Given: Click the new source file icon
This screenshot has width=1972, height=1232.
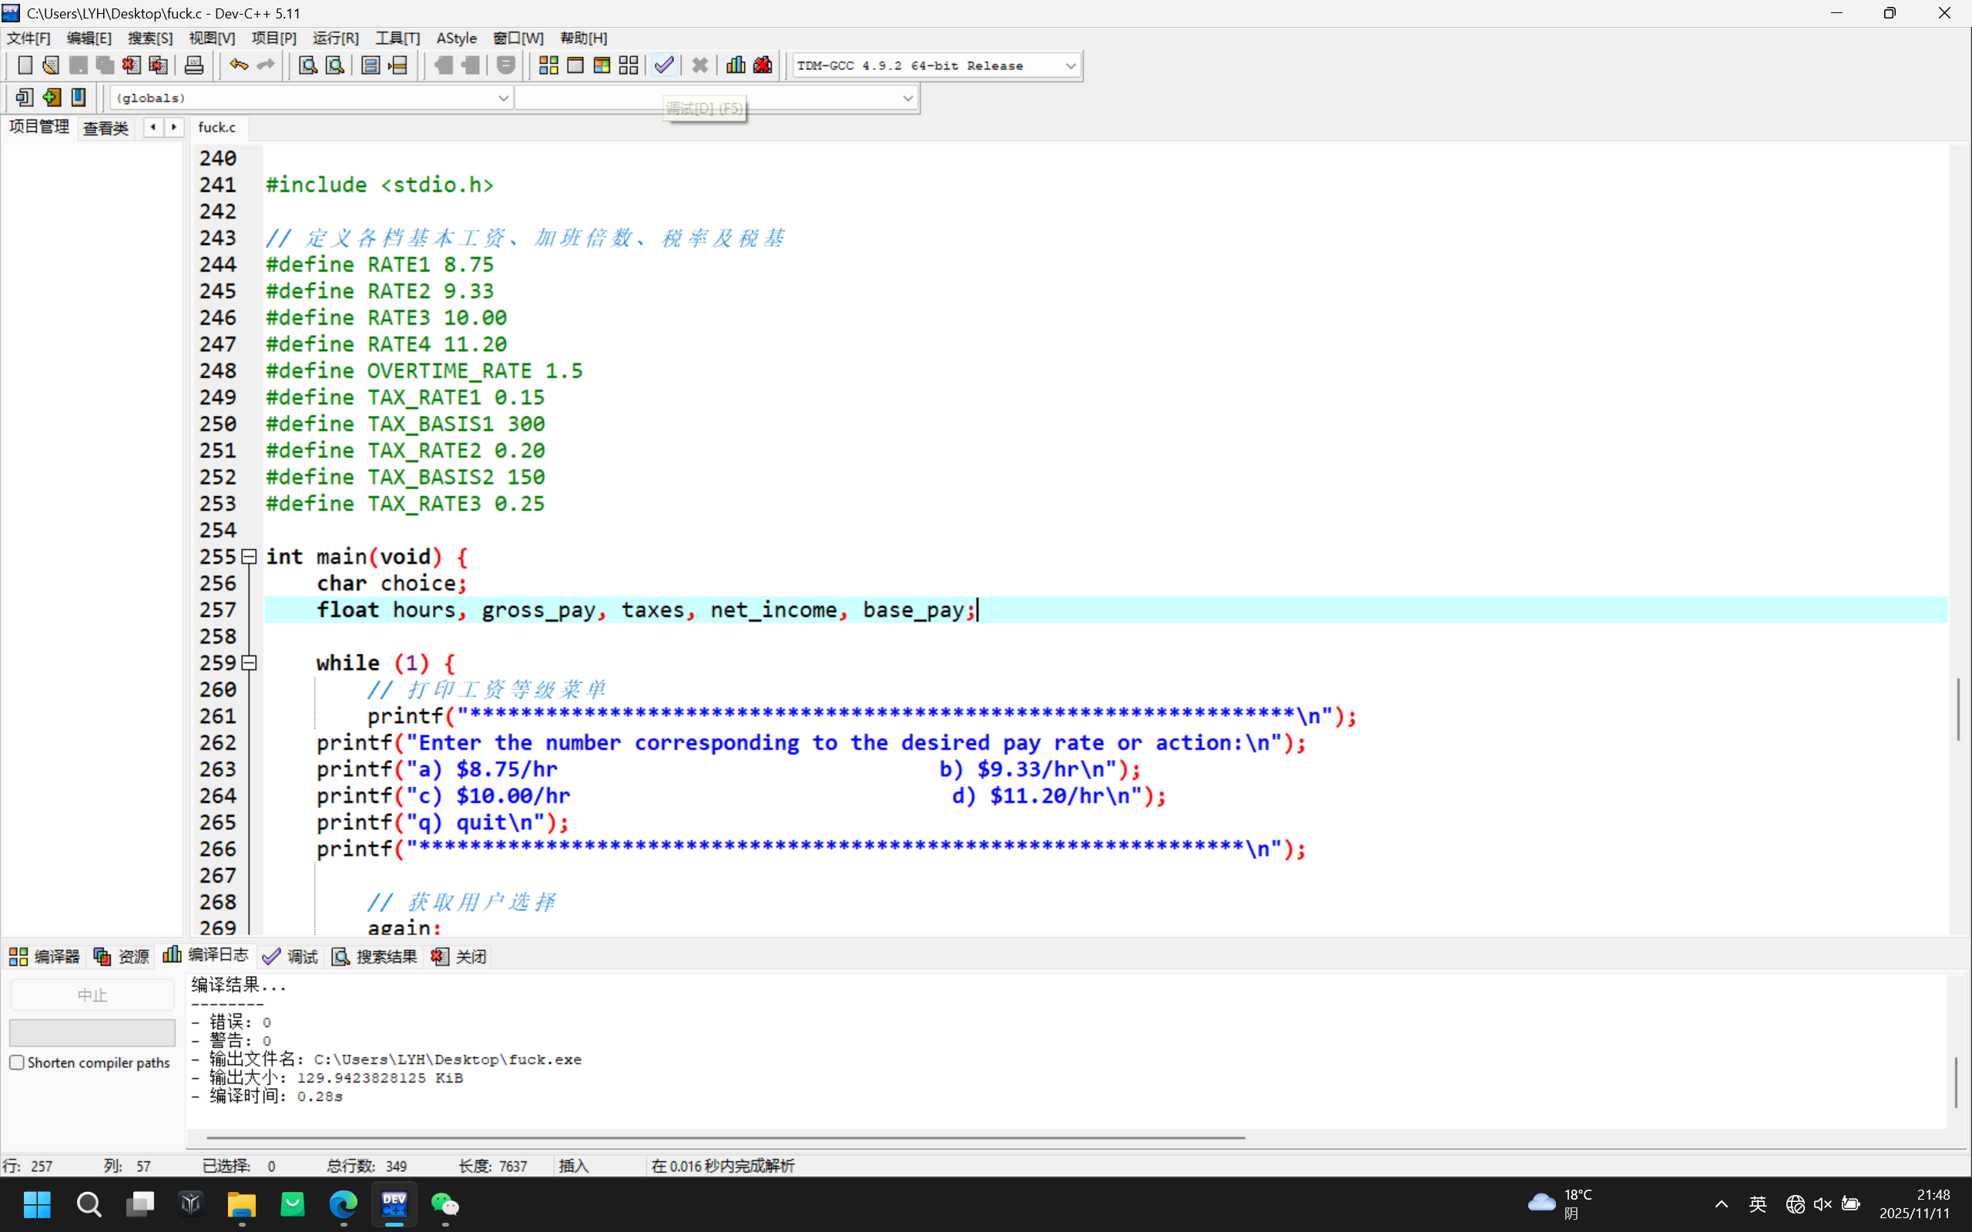Looking at the screenshot, I should 25,65.
